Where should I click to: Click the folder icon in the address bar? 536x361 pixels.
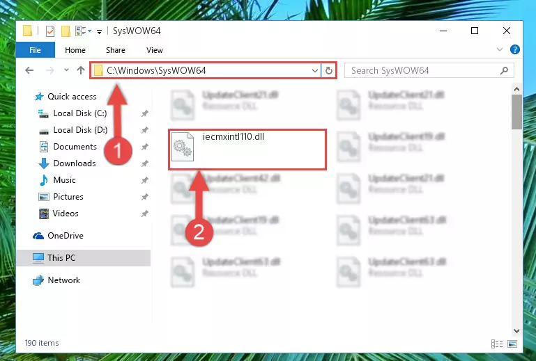(98, 71)
